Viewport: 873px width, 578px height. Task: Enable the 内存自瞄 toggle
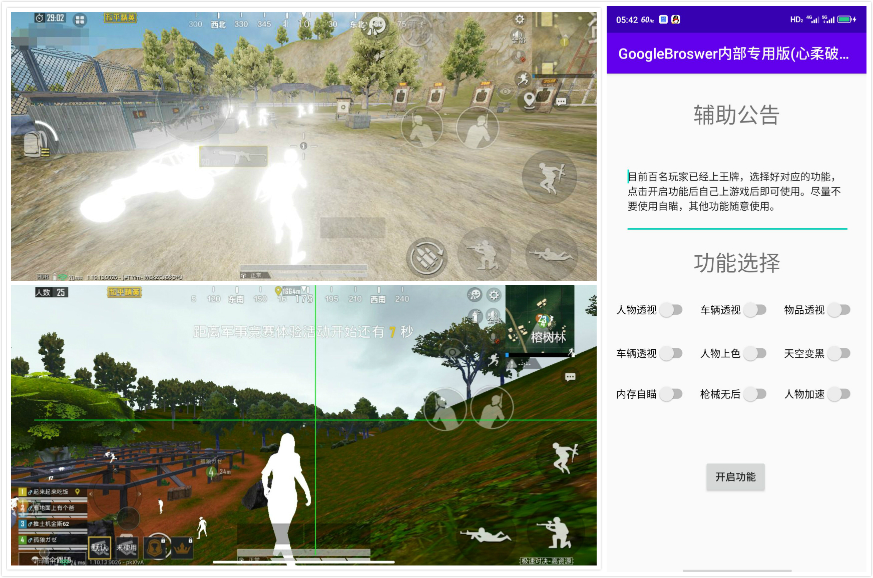pos(671,394)
